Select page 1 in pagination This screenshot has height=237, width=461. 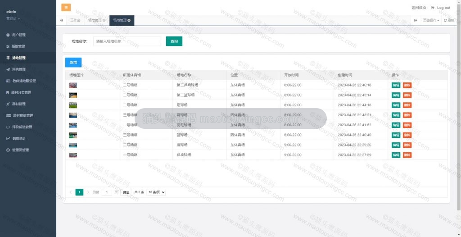click(x=79, y=192)
